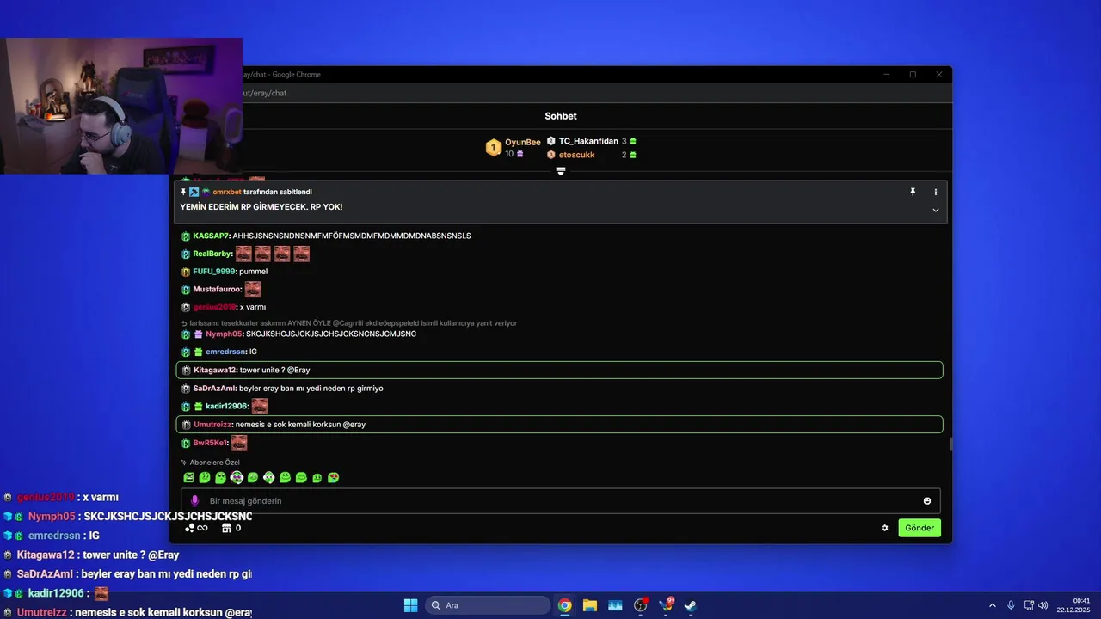Open clock and date 00:41 flyout
Screen dimensions: 1101x619
coord(1073,605)
